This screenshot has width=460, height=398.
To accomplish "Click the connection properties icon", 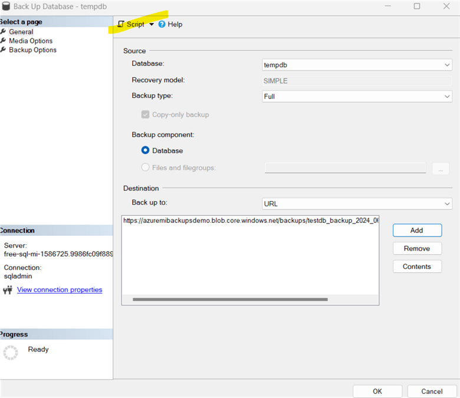I will (x=8, y=290).
